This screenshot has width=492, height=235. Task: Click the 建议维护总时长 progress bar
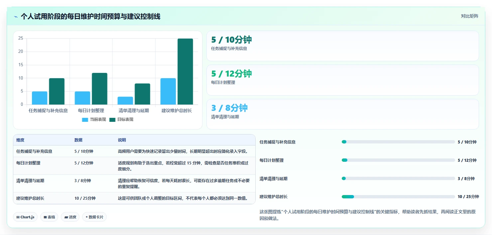398,197
